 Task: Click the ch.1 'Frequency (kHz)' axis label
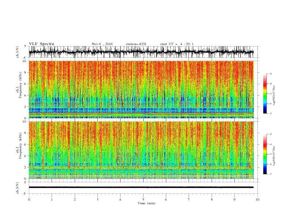pyautogui.click(x=21, y=85)
